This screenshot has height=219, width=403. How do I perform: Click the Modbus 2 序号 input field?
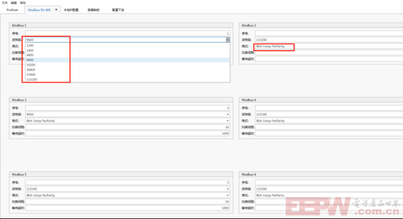click(x=329, y=33)
